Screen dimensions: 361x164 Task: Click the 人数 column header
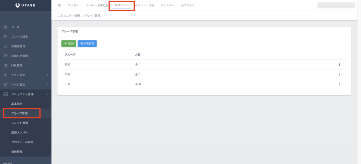click(x=138, y=54)
